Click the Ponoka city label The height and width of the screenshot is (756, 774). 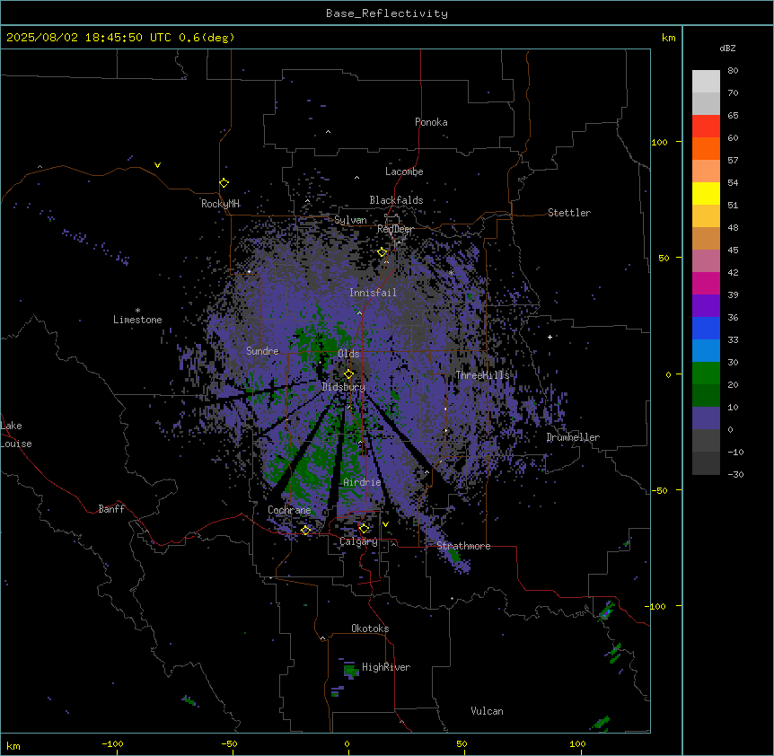point(431,122)
